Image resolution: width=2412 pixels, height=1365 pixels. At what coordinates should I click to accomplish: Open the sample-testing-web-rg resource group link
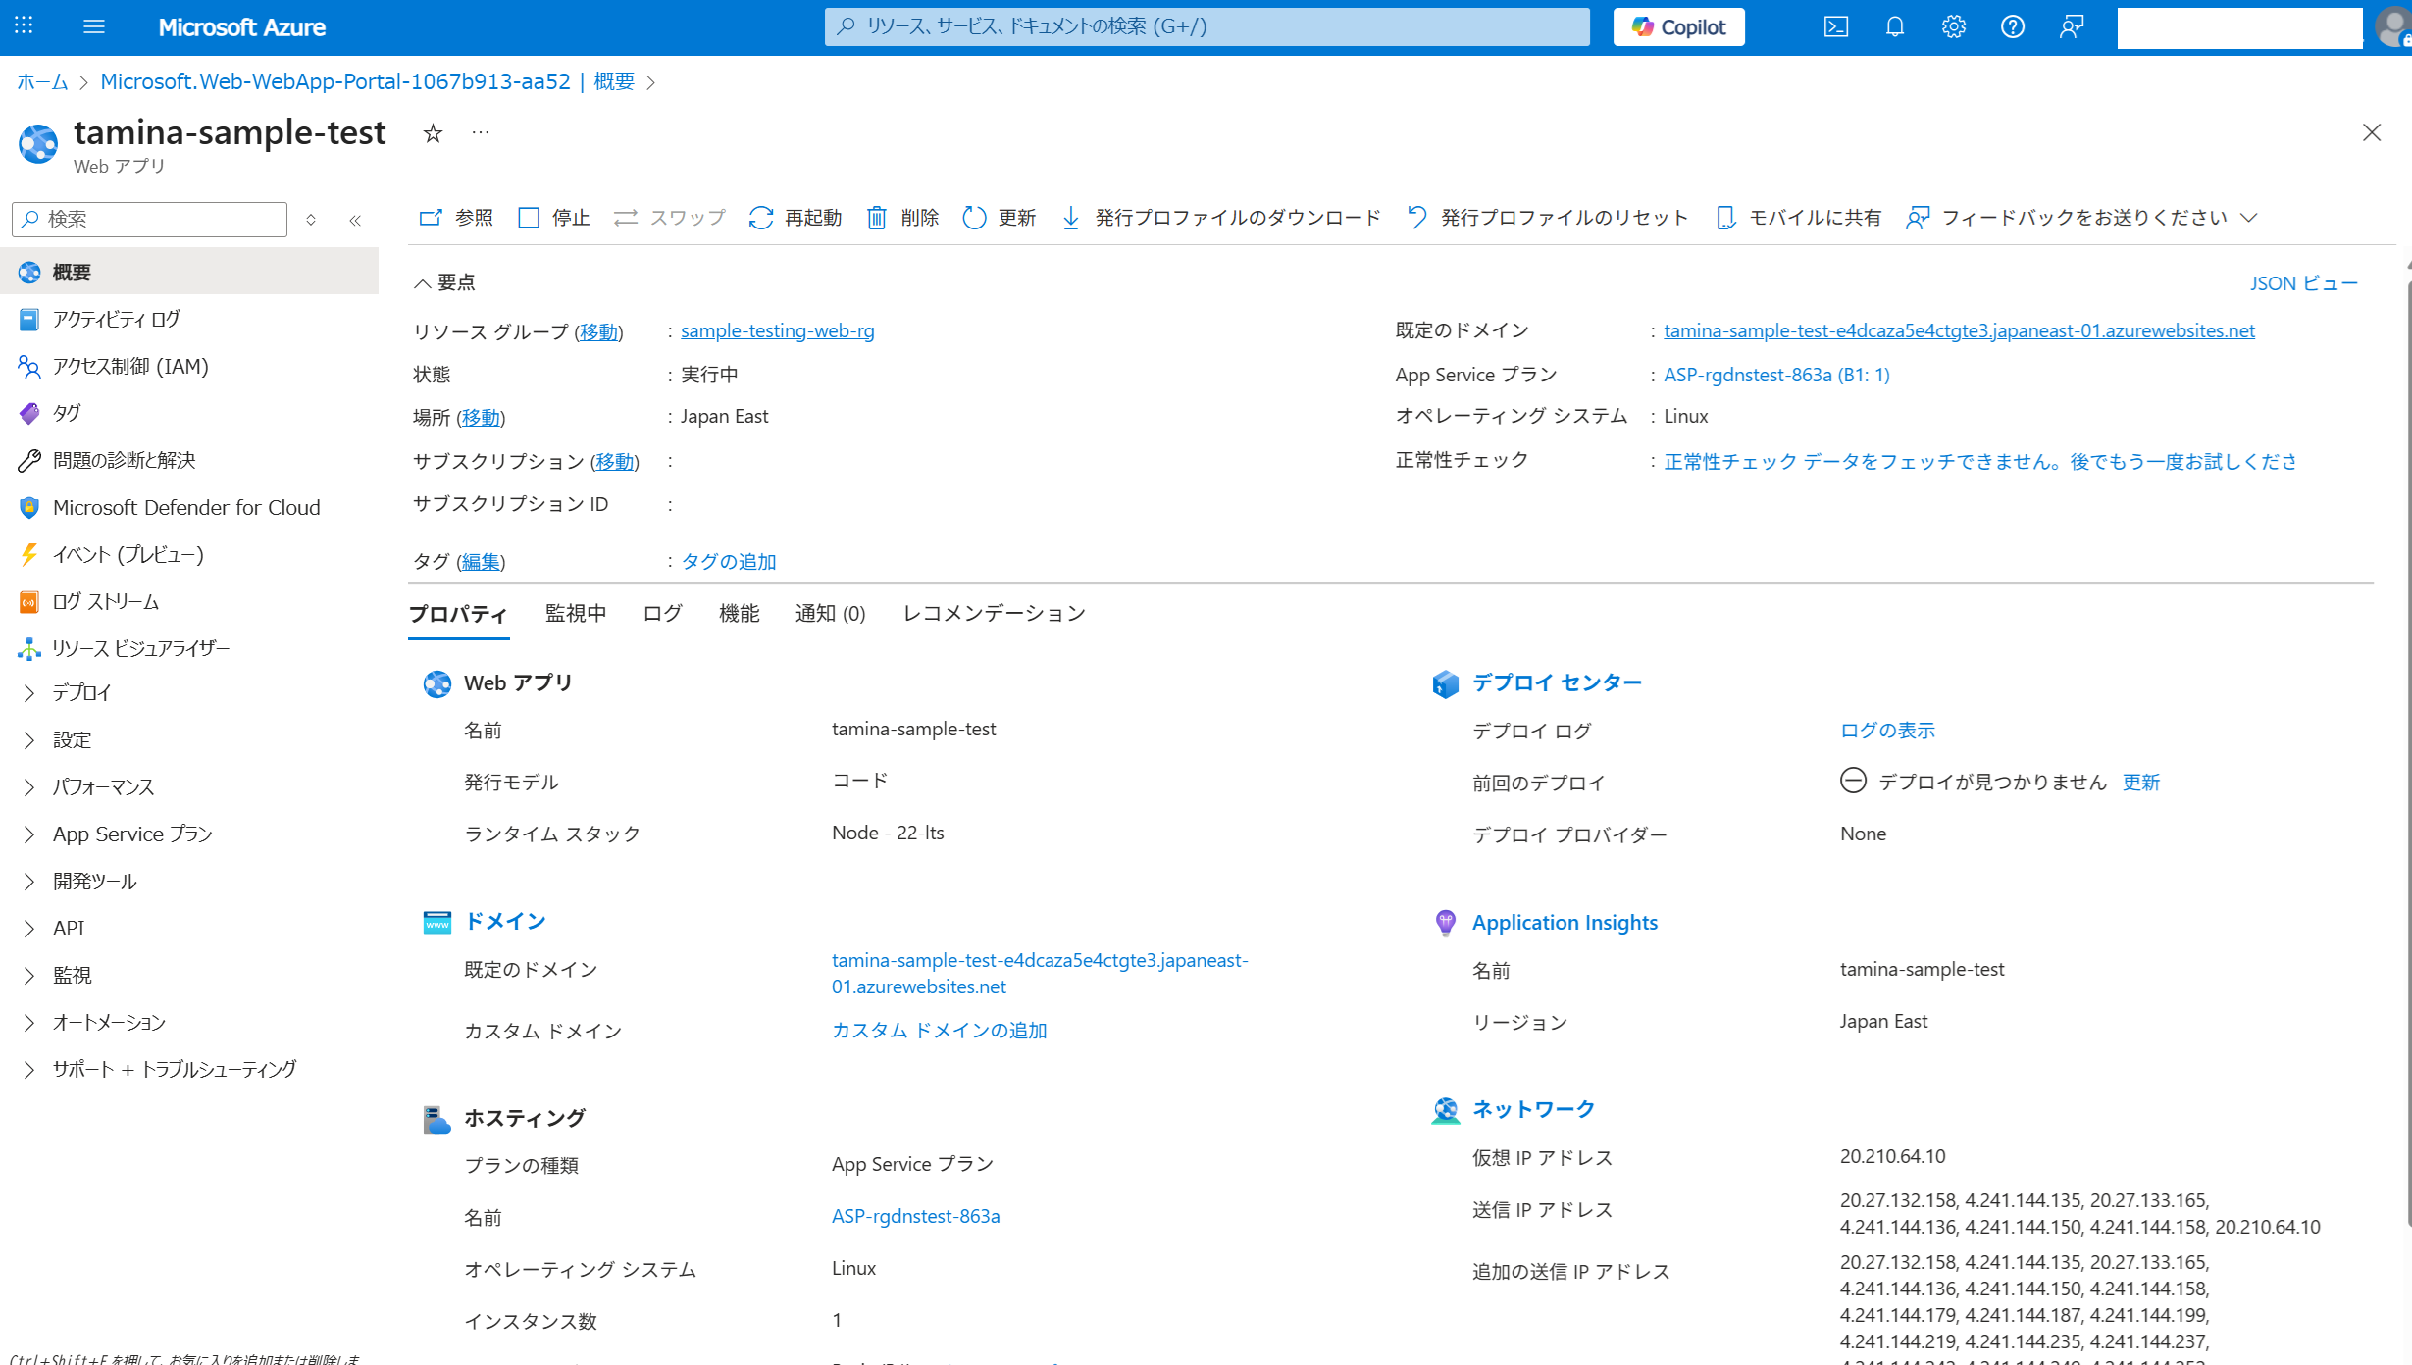(777, 331)
